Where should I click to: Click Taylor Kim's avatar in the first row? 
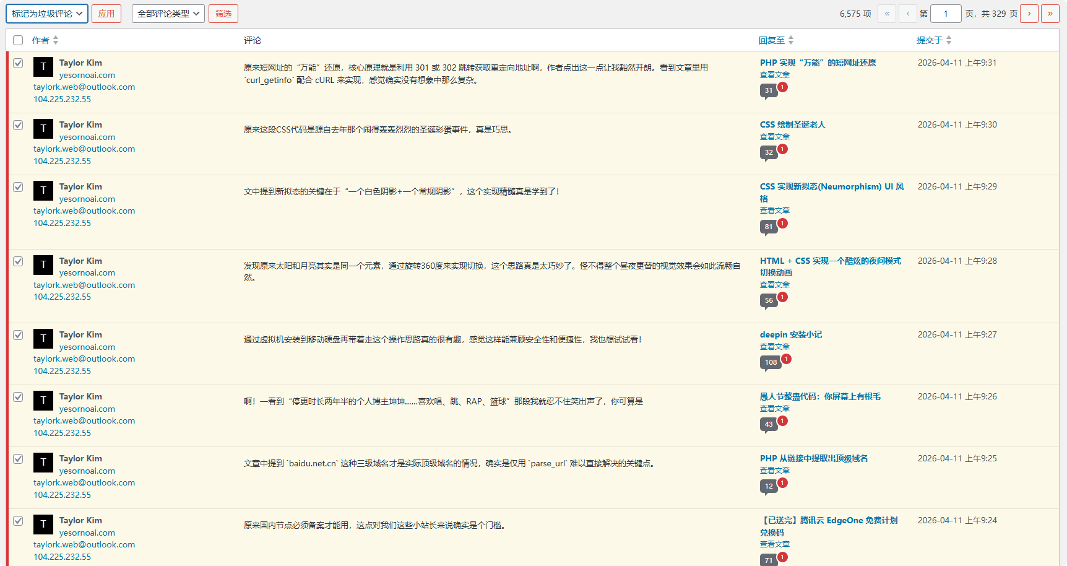coord(43,67)
